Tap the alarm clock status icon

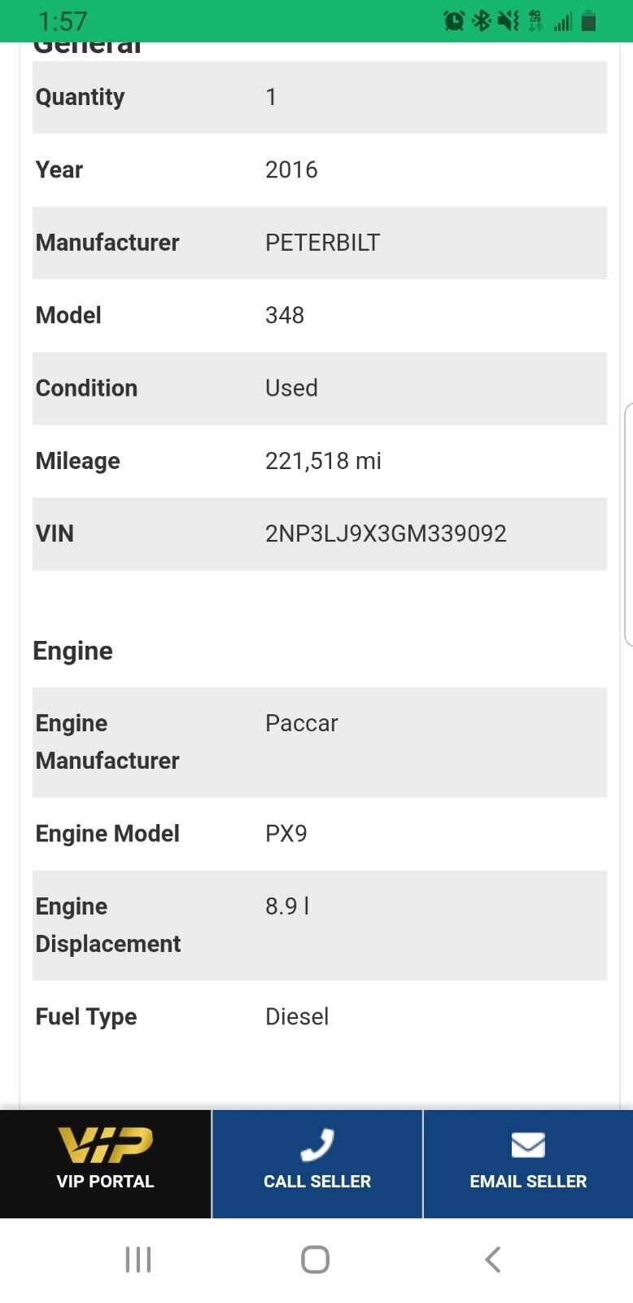tap(454, 20)
